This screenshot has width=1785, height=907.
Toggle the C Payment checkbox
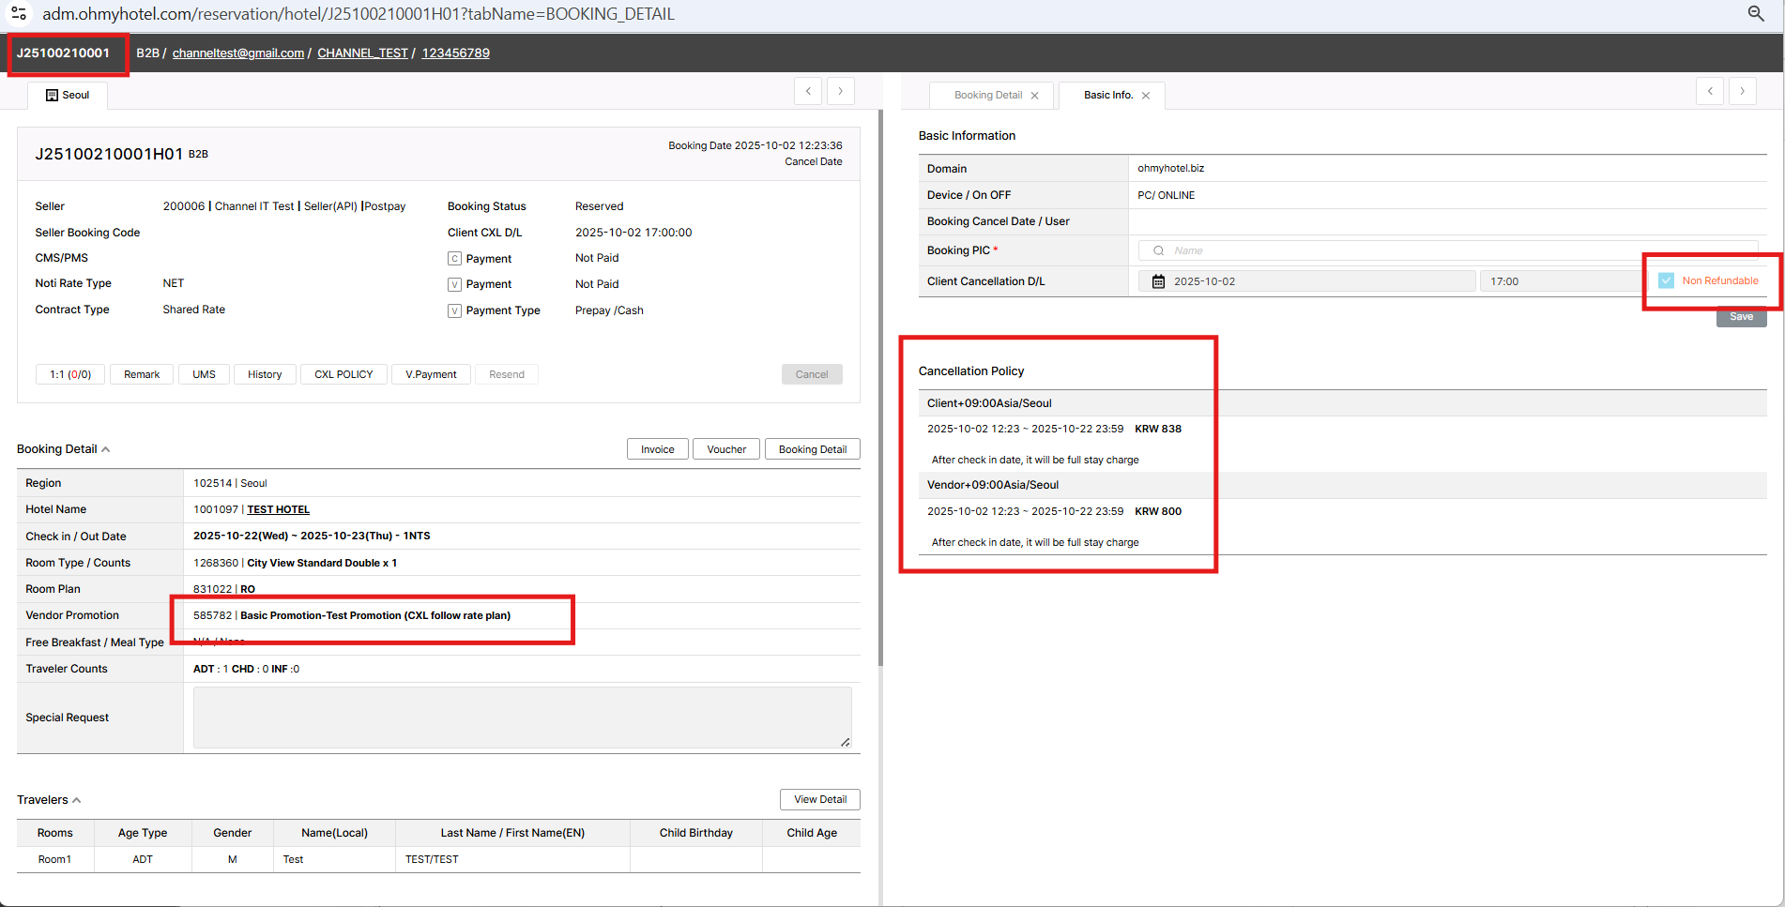(x=454, y=259)
